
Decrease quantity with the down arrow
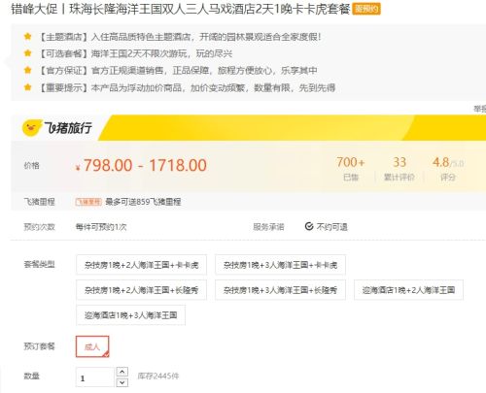(121, 382)
